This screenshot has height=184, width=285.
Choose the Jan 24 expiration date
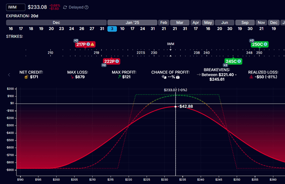pos(142,29)
